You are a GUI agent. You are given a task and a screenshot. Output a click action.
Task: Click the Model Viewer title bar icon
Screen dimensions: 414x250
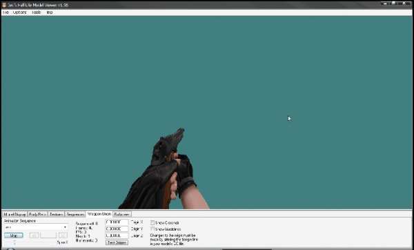[4, 5]
